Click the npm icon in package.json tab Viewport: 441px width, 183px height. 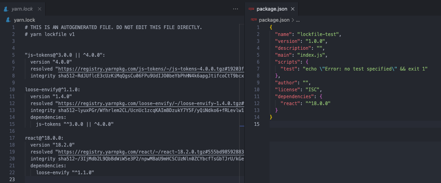coord(252,9)
